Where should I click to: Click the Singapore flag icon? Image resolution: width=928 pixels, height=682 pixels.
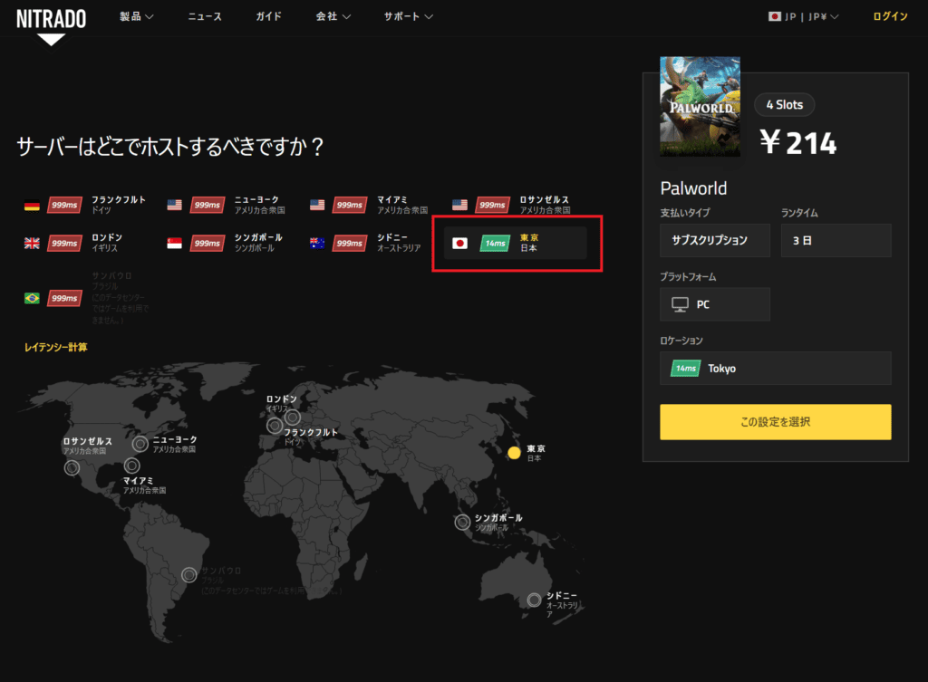click(x=175, y=243)
